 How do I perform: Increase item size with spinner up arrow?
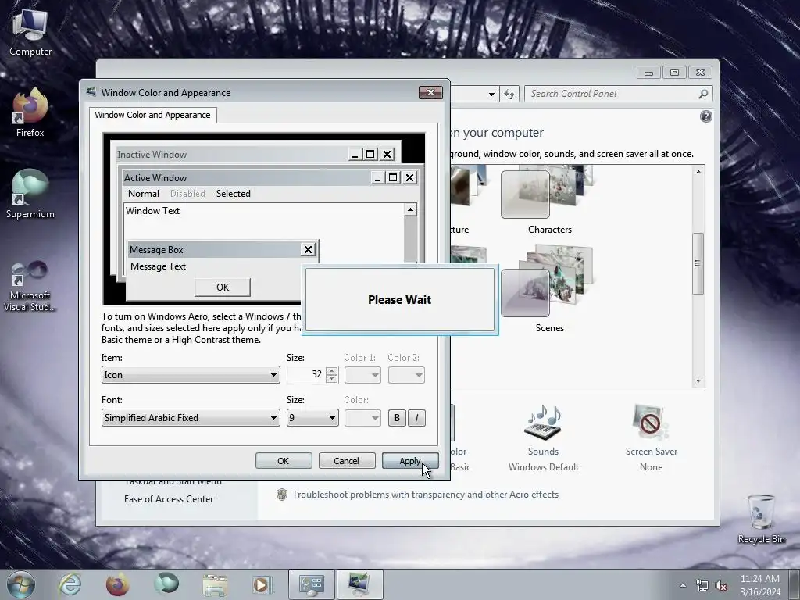[331, 371]
